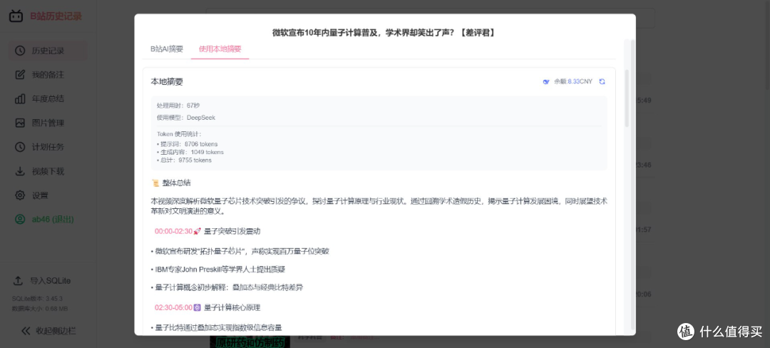
Task: Click the bullet about 拓扑量子芯片
Action: (240, 251)
